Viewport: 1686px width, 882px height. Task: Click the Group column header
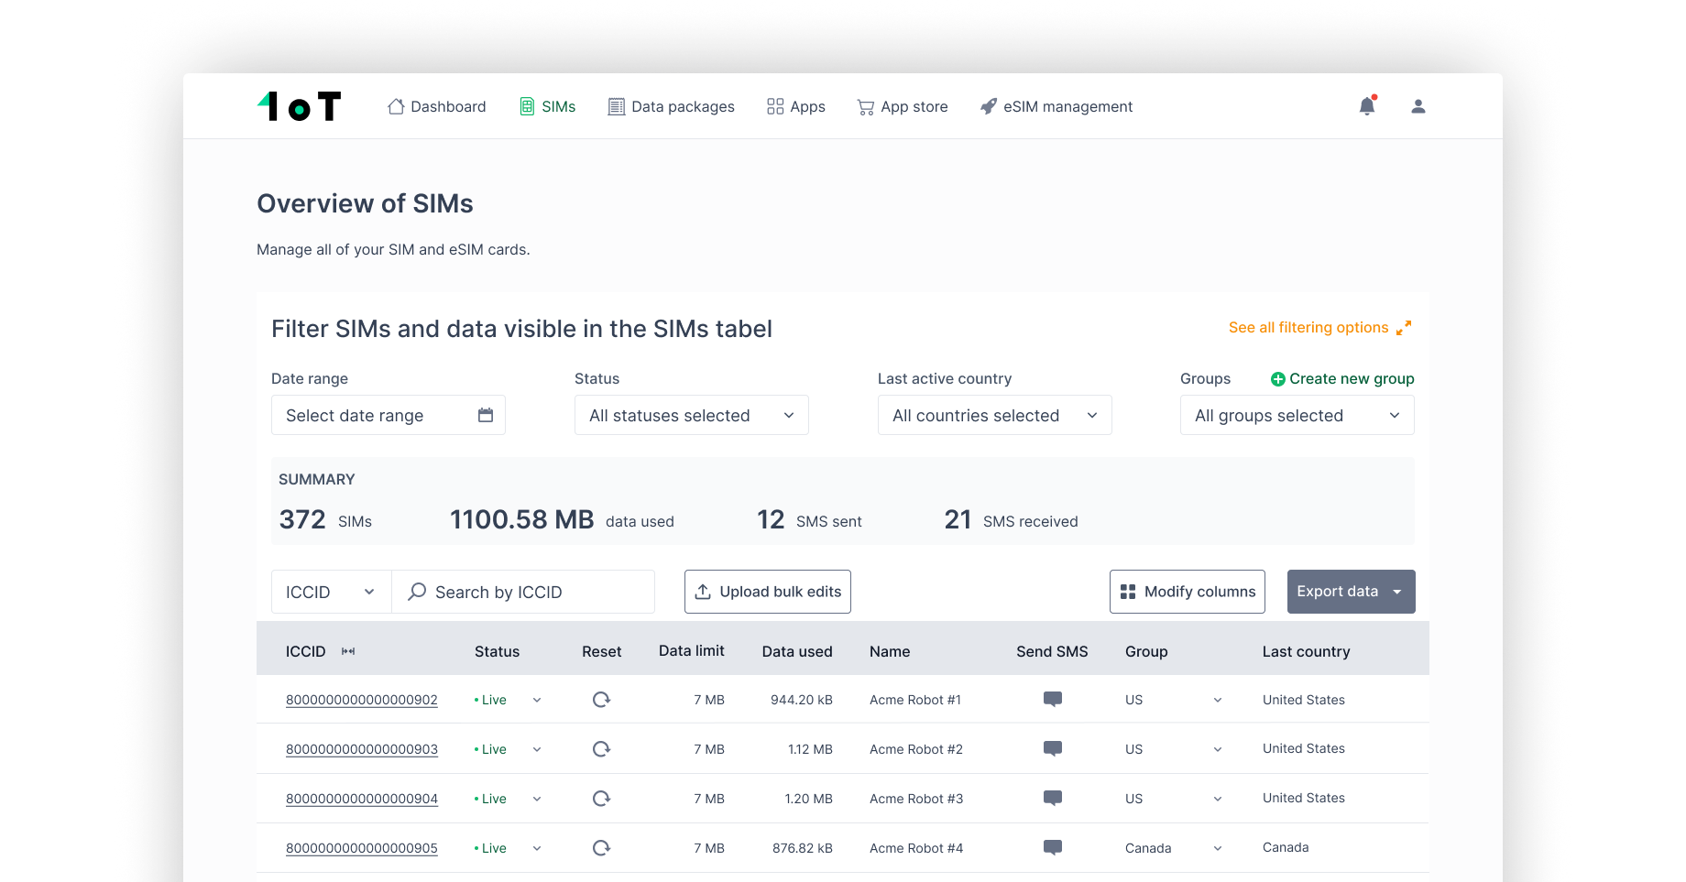click(1146, 651)
